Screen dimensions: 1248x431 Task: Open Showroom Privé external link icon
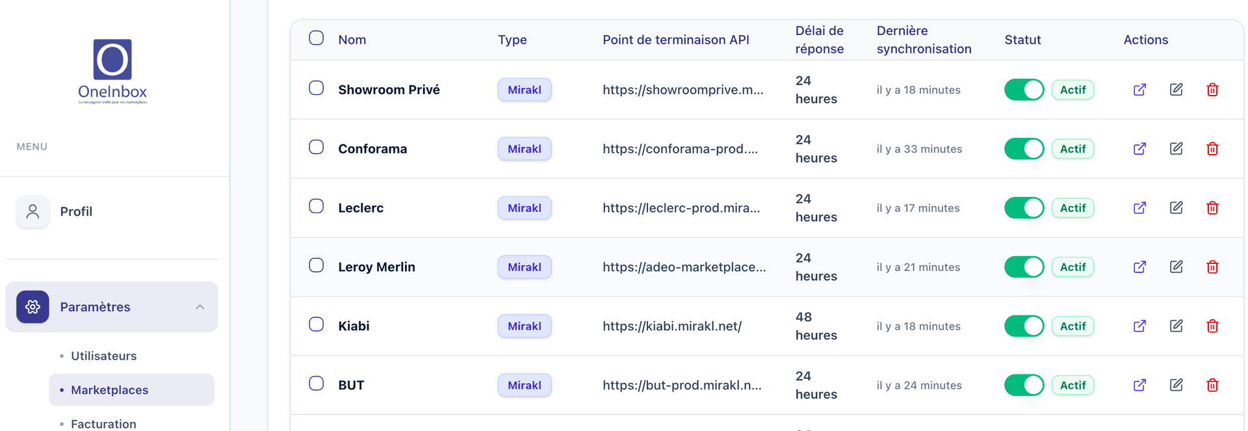click(x=1139, y=90)
